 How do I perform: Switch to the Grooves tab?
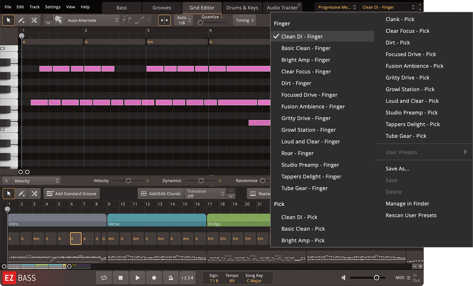[x=162, y=7]
